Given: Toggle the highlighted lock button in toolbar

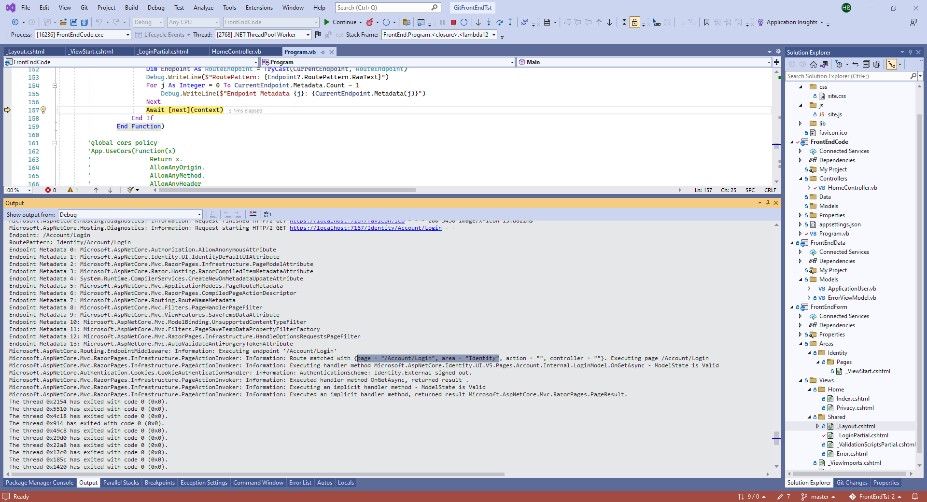Looking at the screenshot, I should coord(635,22).
